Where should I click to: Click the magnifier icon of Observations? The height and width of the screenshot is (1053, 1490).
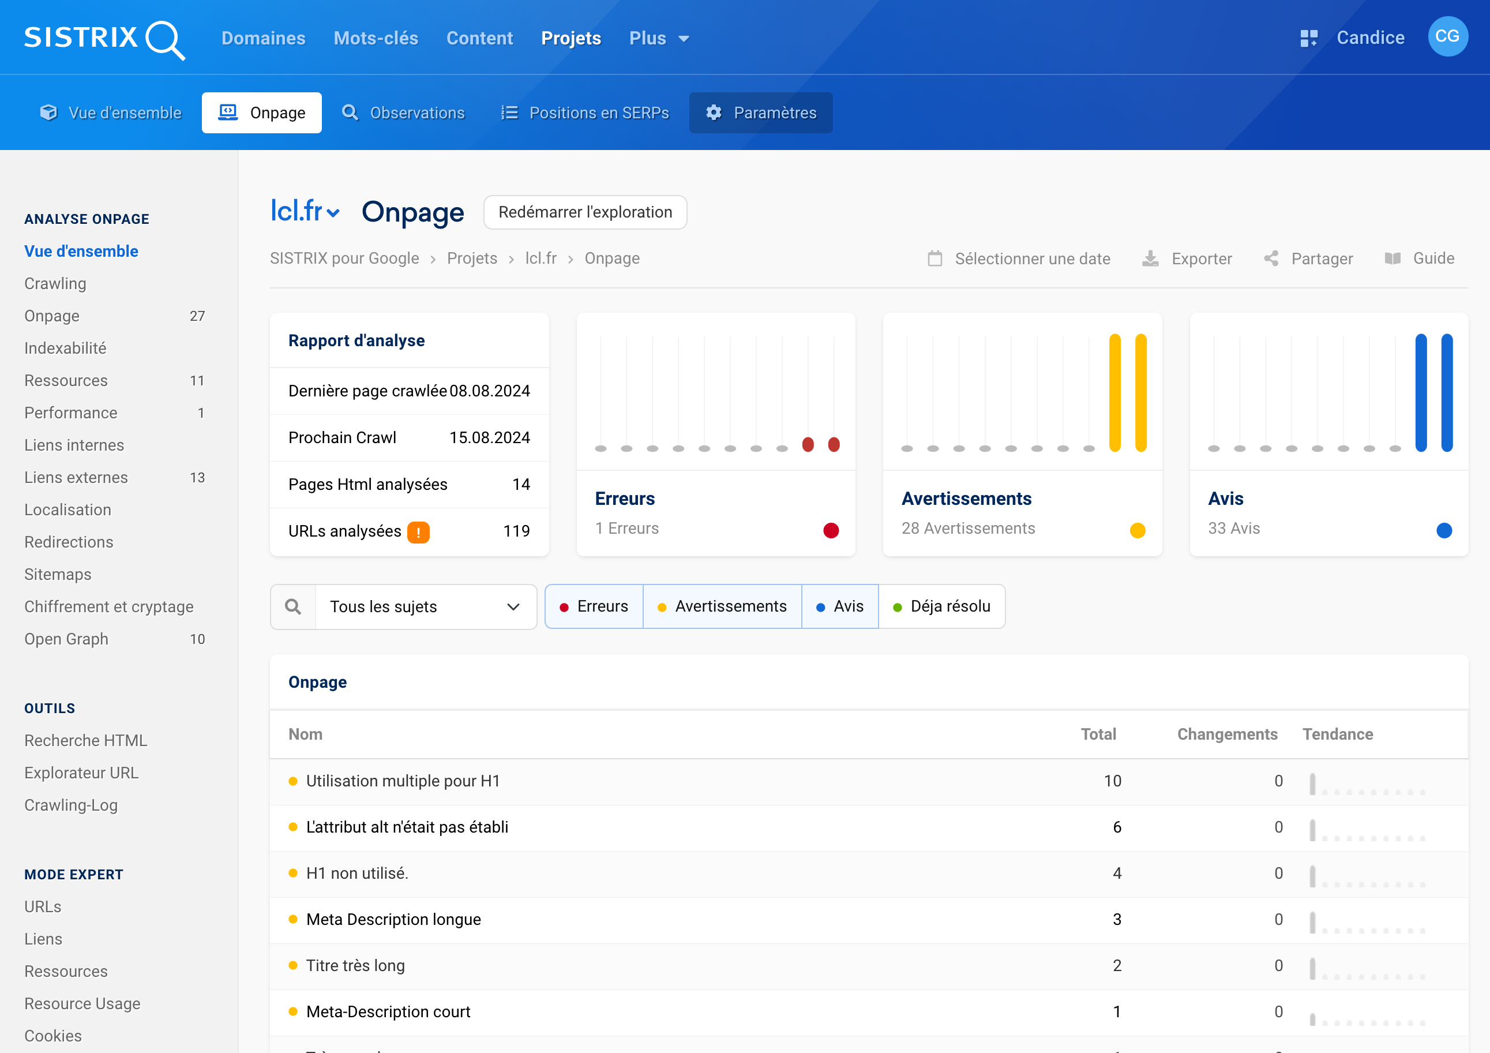350,113
